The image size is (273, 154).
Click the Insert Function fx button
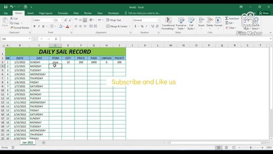click(56, 39)
